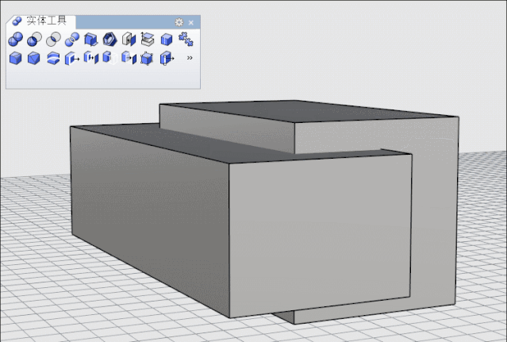Expand hidden tools with the » chevron

(x=190, y=58)
